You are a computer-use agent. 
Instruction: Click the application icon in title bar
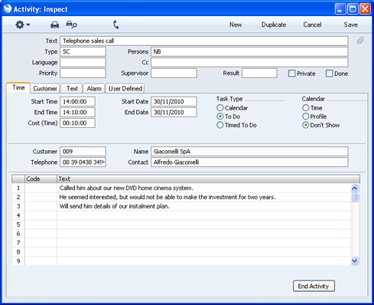[8, 8]
